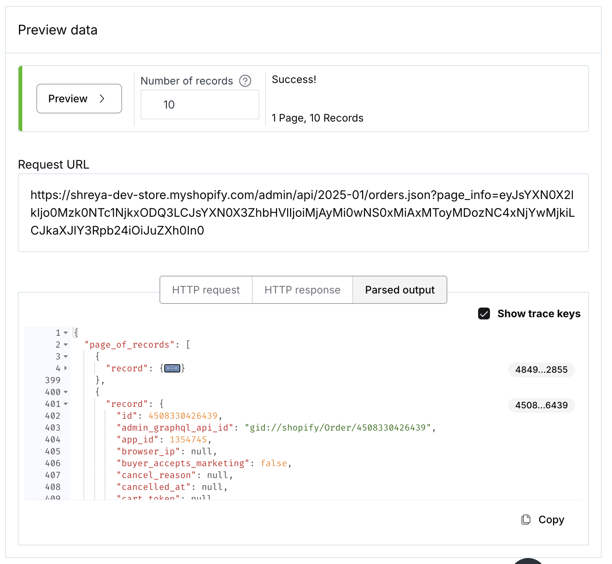The width and height of the screenshot is (612, 564).
Task: Click the "cancelled_at" key
Action: click(154, 487)
